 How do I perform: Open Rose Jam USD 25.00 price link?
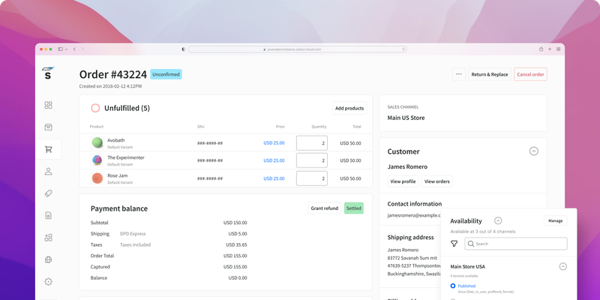coord(274,178)
